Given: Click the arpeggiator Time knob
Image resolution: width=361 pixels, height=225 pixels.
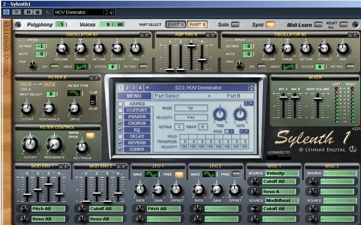Looking at the screenshot, I should (x=220, y=114).
